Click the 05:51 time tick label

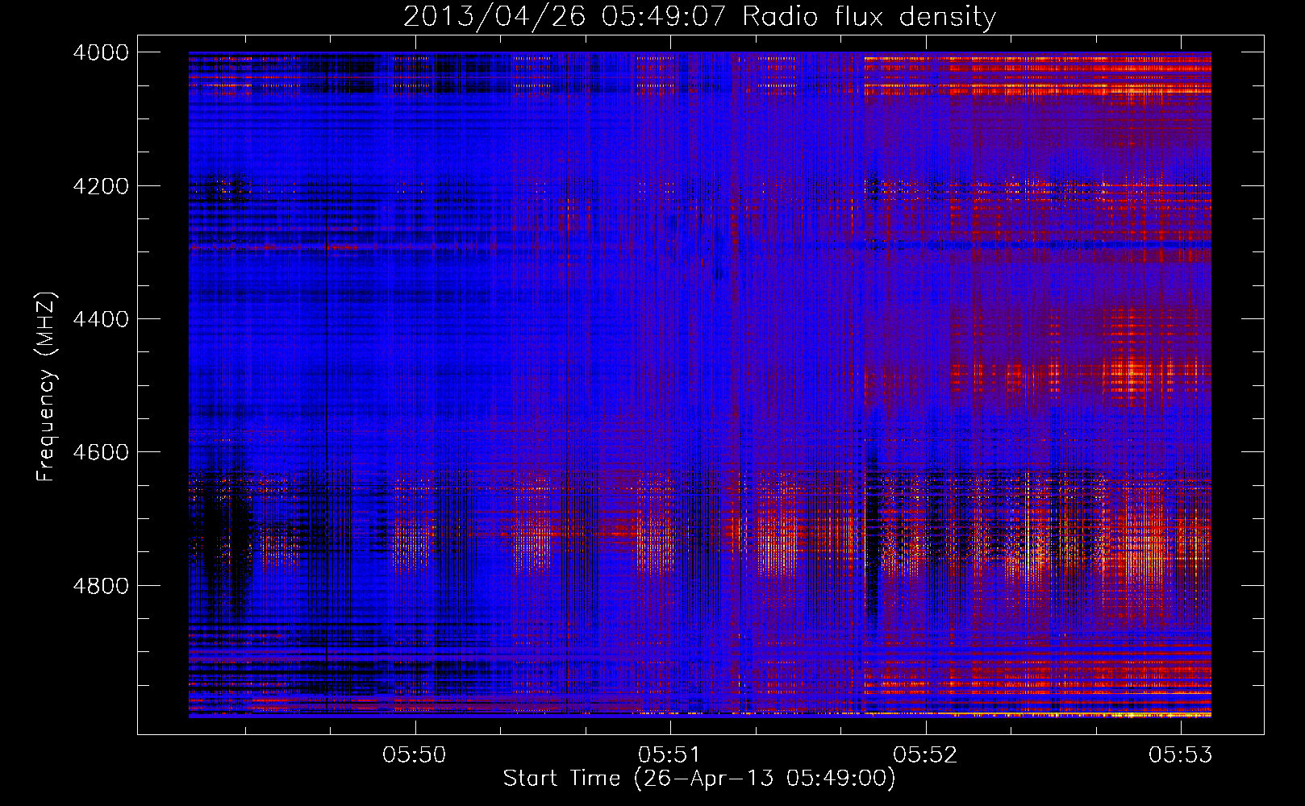[670, 754]
